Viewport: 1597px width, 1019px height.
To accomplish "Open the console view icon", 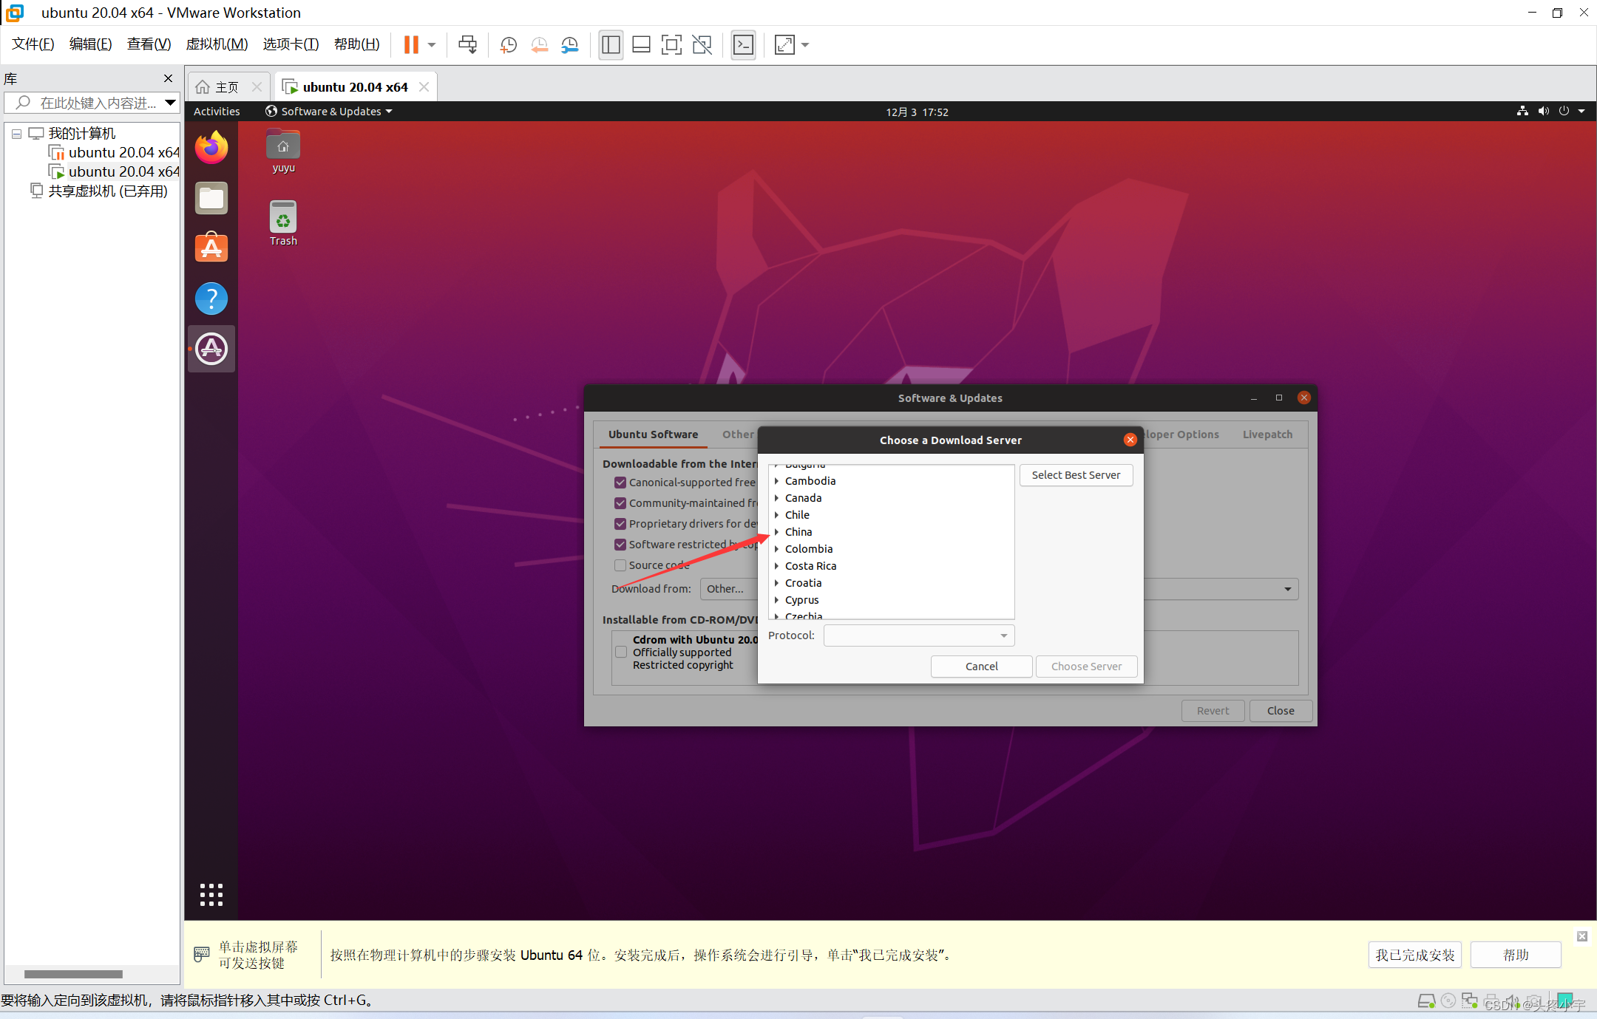I will click(743, 45).
